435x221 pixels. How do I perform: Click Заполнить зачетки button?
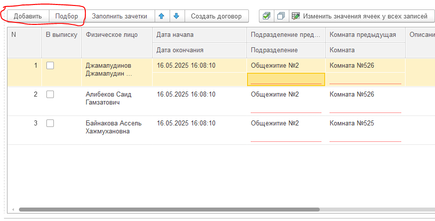point(119,16)
